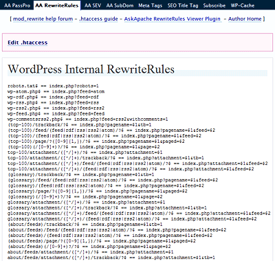Click the WordPress Internal RewriteRules heading
The height and width of the screenshot is (261, 275).
91,69
